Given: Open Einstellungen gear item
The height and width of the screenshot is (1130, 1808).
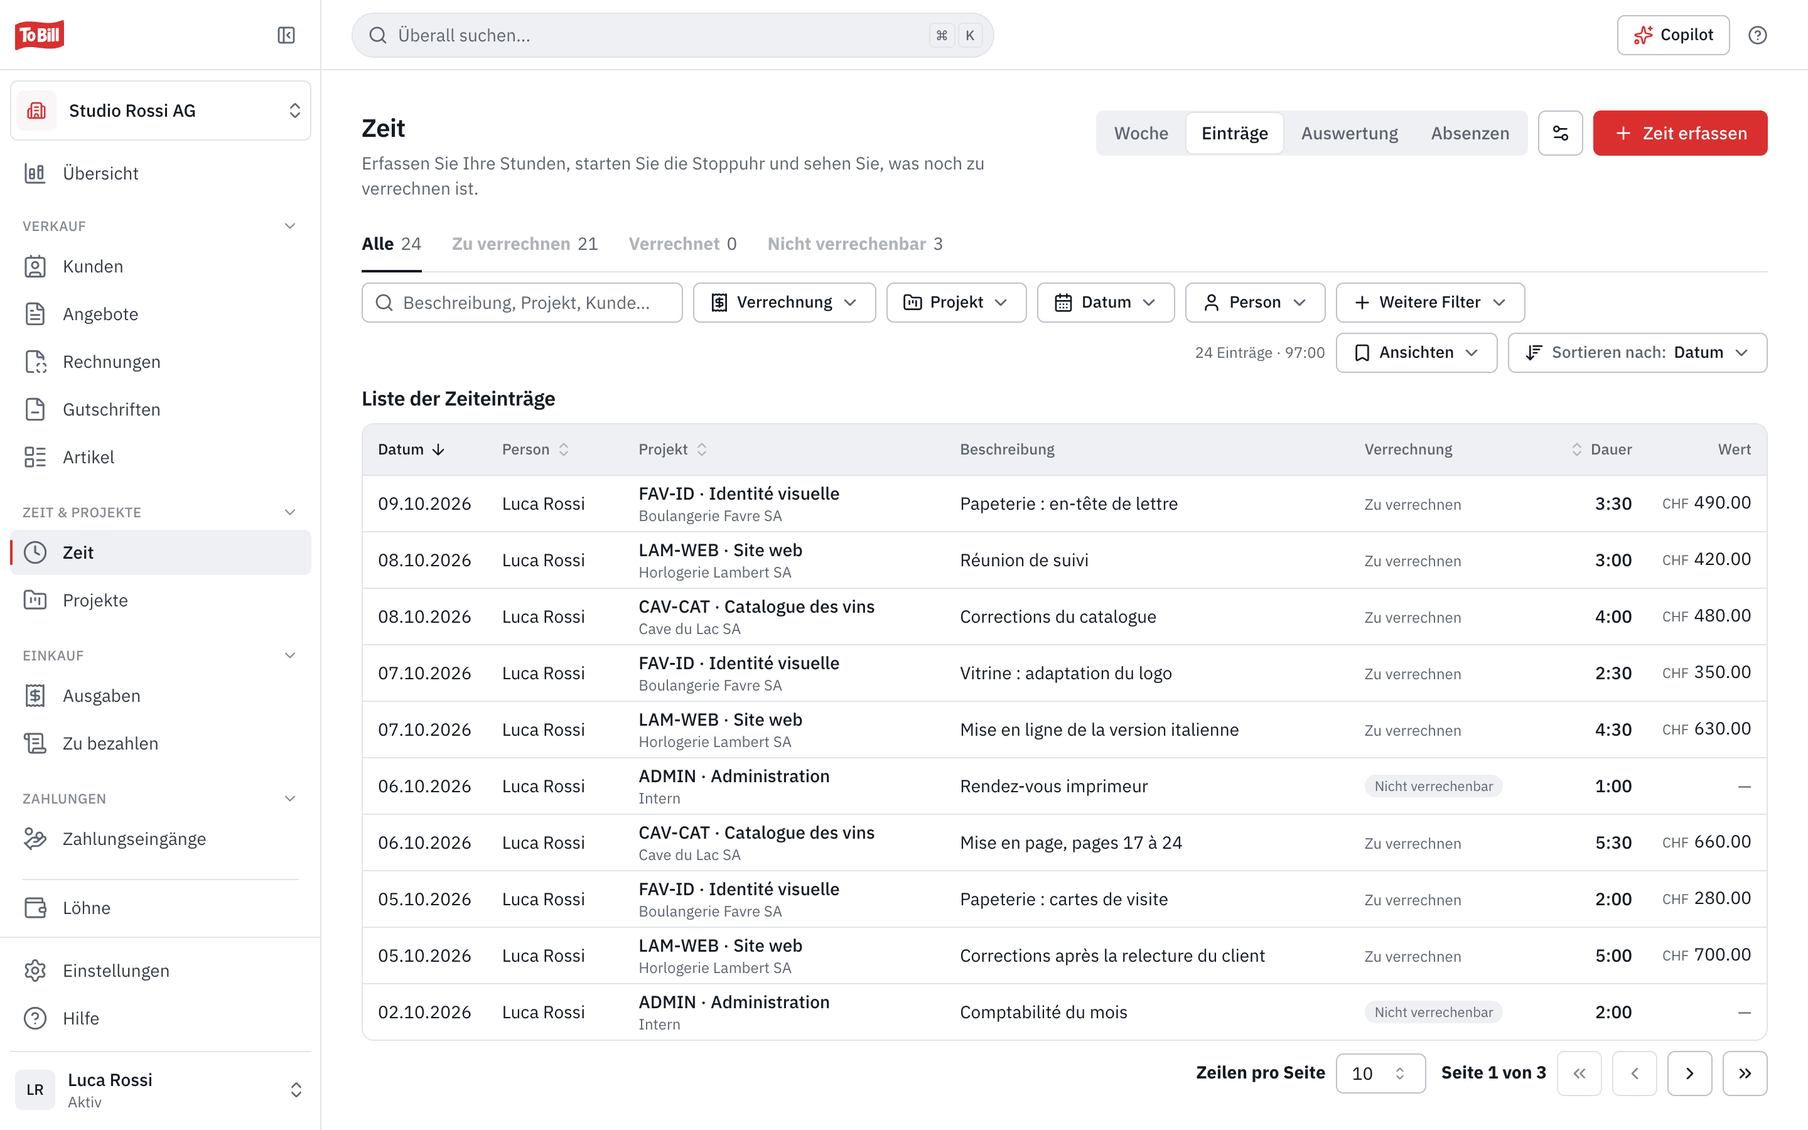Looking at the screenshot, I should pos(161,971).
